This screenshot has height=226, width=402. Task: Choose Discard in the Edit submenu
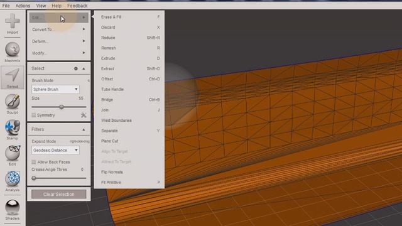(x=129, y=27)
